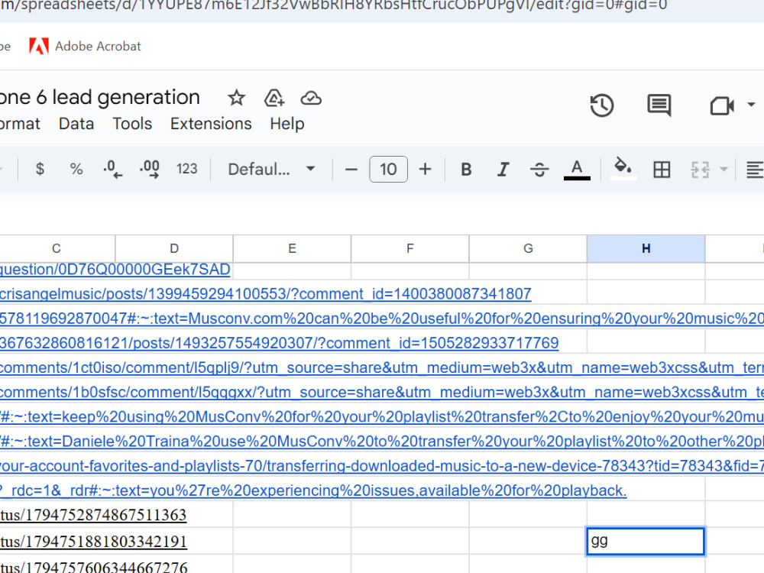The image size is (764, 573).
Task: Open crisangelmusic posts comment link
Action: [266, 294]
